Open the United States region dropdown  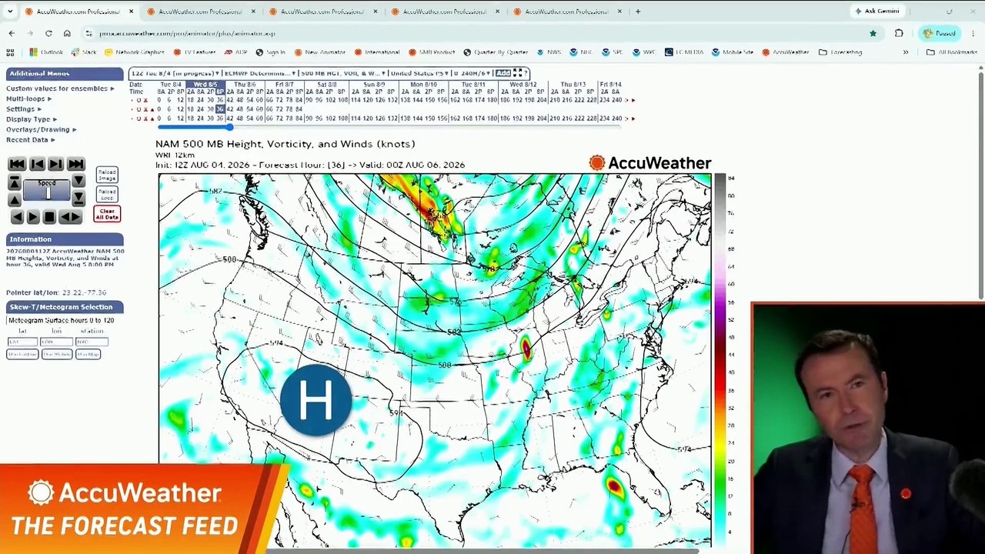418,73
